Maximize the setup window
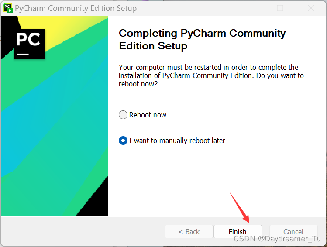Viewport: 327px width, 247px height. click(x=280, y=8)
